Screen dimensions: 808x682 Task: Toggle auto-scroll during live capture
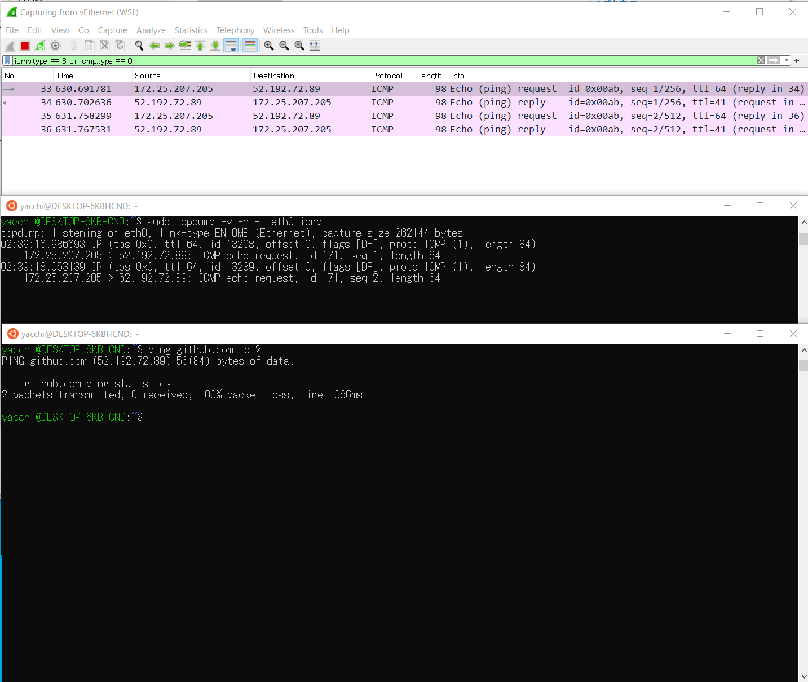coord(231,46)
